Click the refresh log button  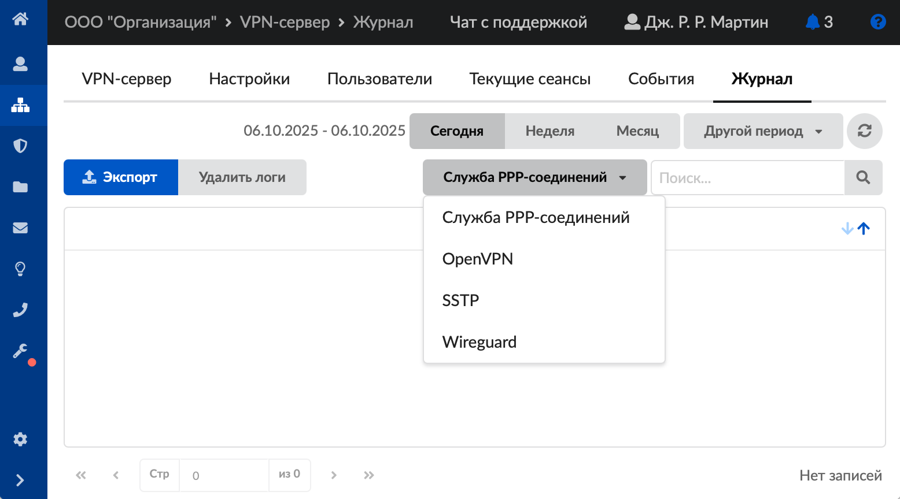pos(864,131)
